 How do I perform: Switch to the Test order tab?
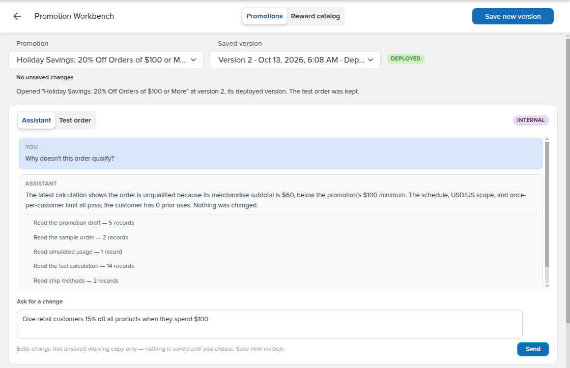coord(75,120)
